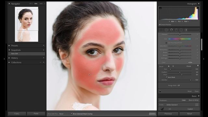The image size is (208, 117).
Task: Show left panel group arrow
Action: (4, 59)
